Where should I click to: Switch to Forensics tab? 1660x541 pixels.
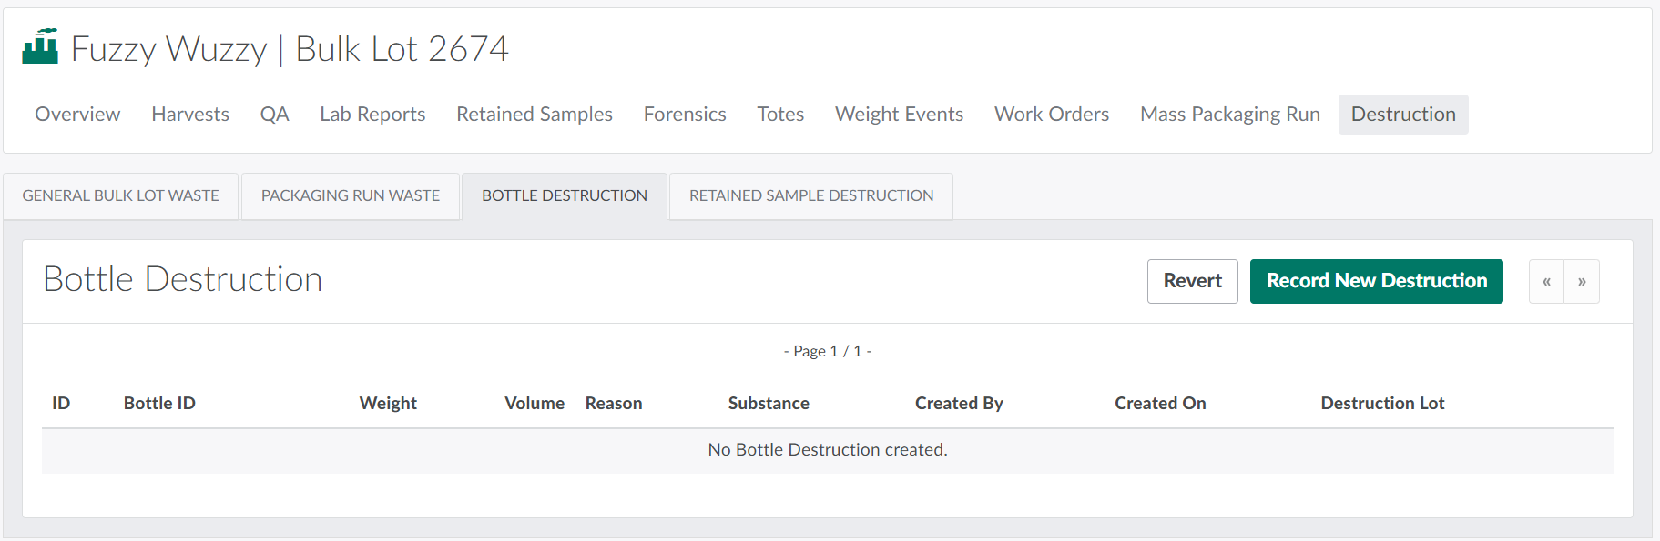click(685, 115)
